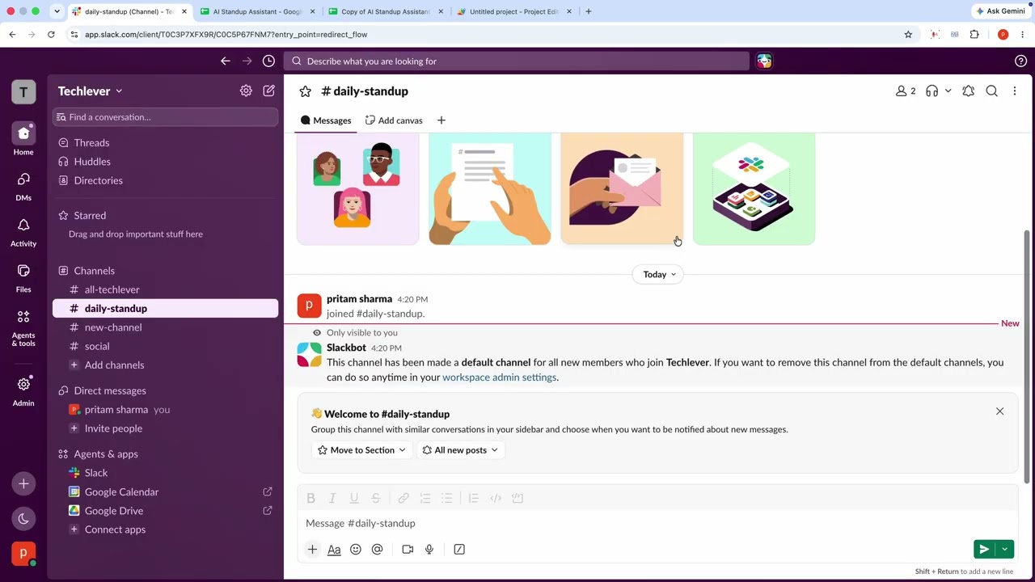The image size is (1035, 582).
Task: Search within channel magnifier icon
Action: (x=991, y=91)
